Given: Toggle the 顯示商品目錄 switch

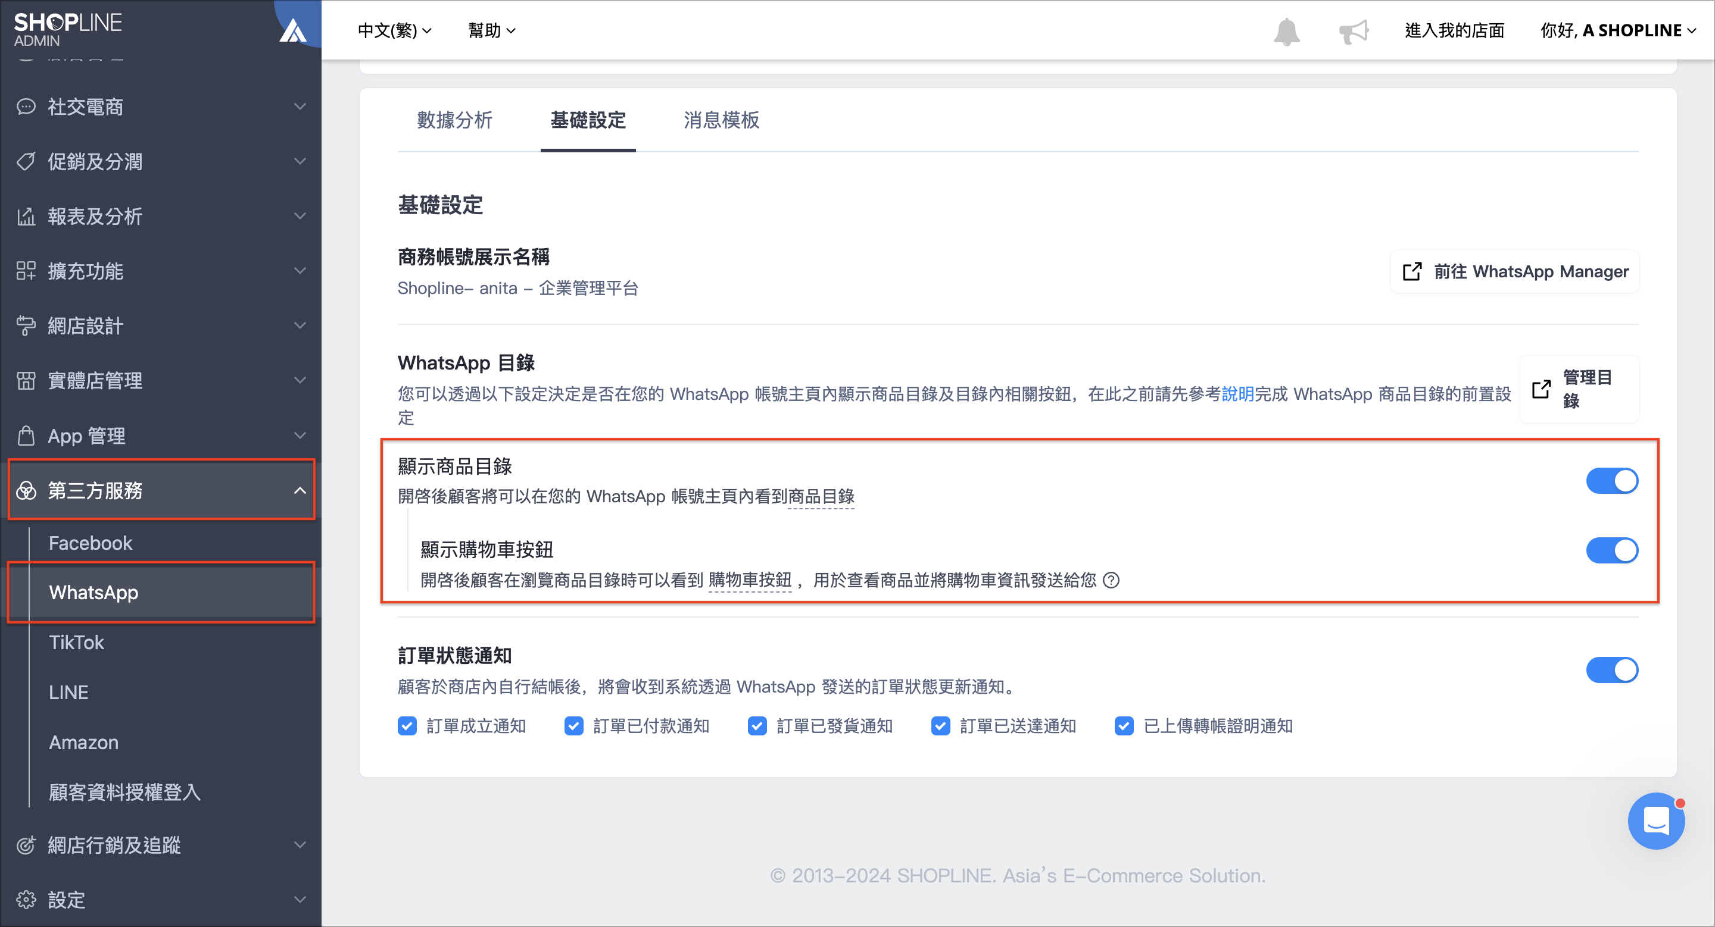Looking at the screenshot, I should [x=1612, y=481].
